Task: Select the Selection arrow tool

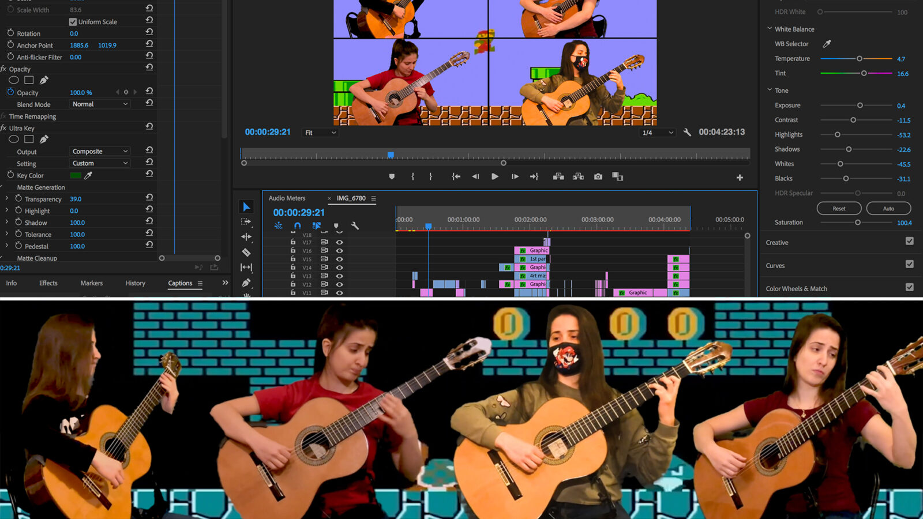Action: [246, 207]
